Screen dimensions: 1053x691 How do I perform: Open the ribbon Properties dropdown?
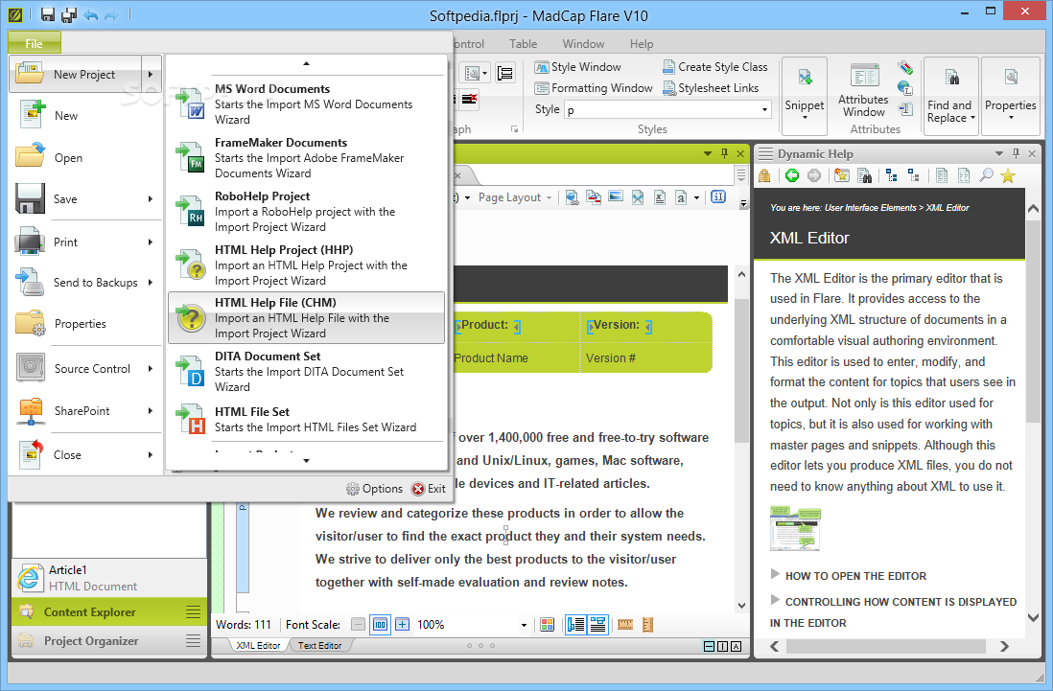pyautogui.click(x=1010, y=96)
